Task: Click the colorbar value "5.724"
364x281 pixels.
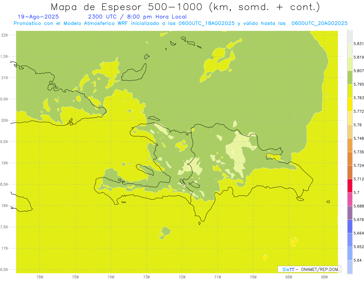Action: 359,166
